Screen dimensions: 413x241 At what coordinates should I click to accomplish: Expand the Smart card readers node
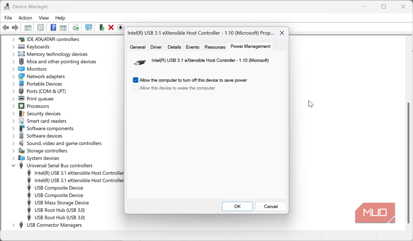13,121
